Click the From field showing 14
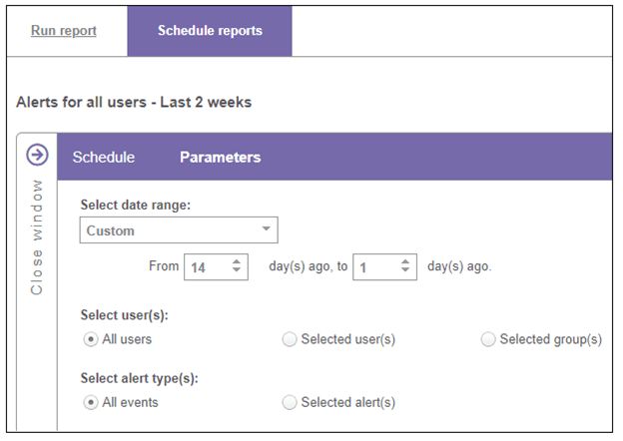 (x=216, y=267)
